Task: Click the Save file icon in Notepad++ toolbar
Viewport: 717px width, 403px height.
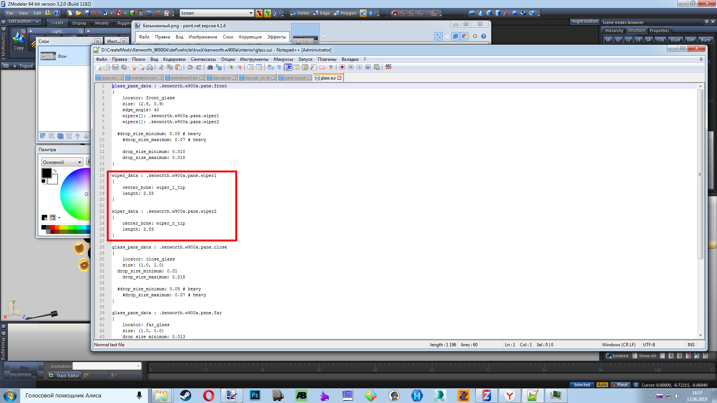Action: coord(115,67)
